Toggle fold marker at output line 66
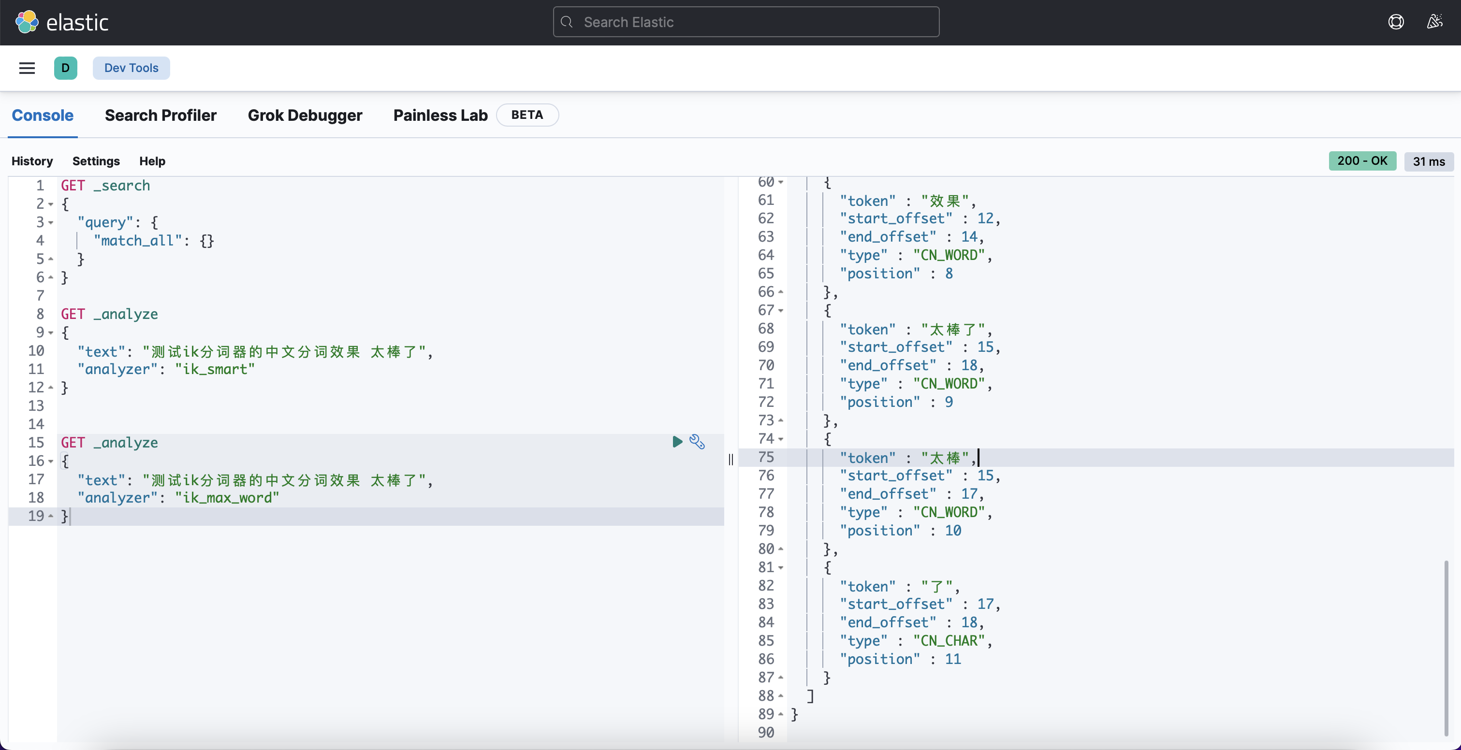Screen dimensions: 1461x750 781,292
